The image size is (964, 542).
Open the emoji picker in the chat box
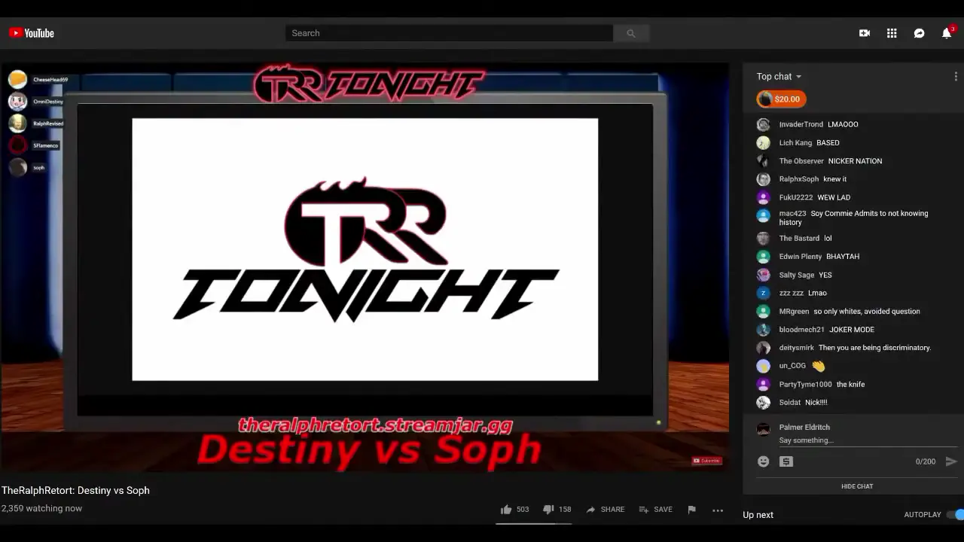pos(763,461)
